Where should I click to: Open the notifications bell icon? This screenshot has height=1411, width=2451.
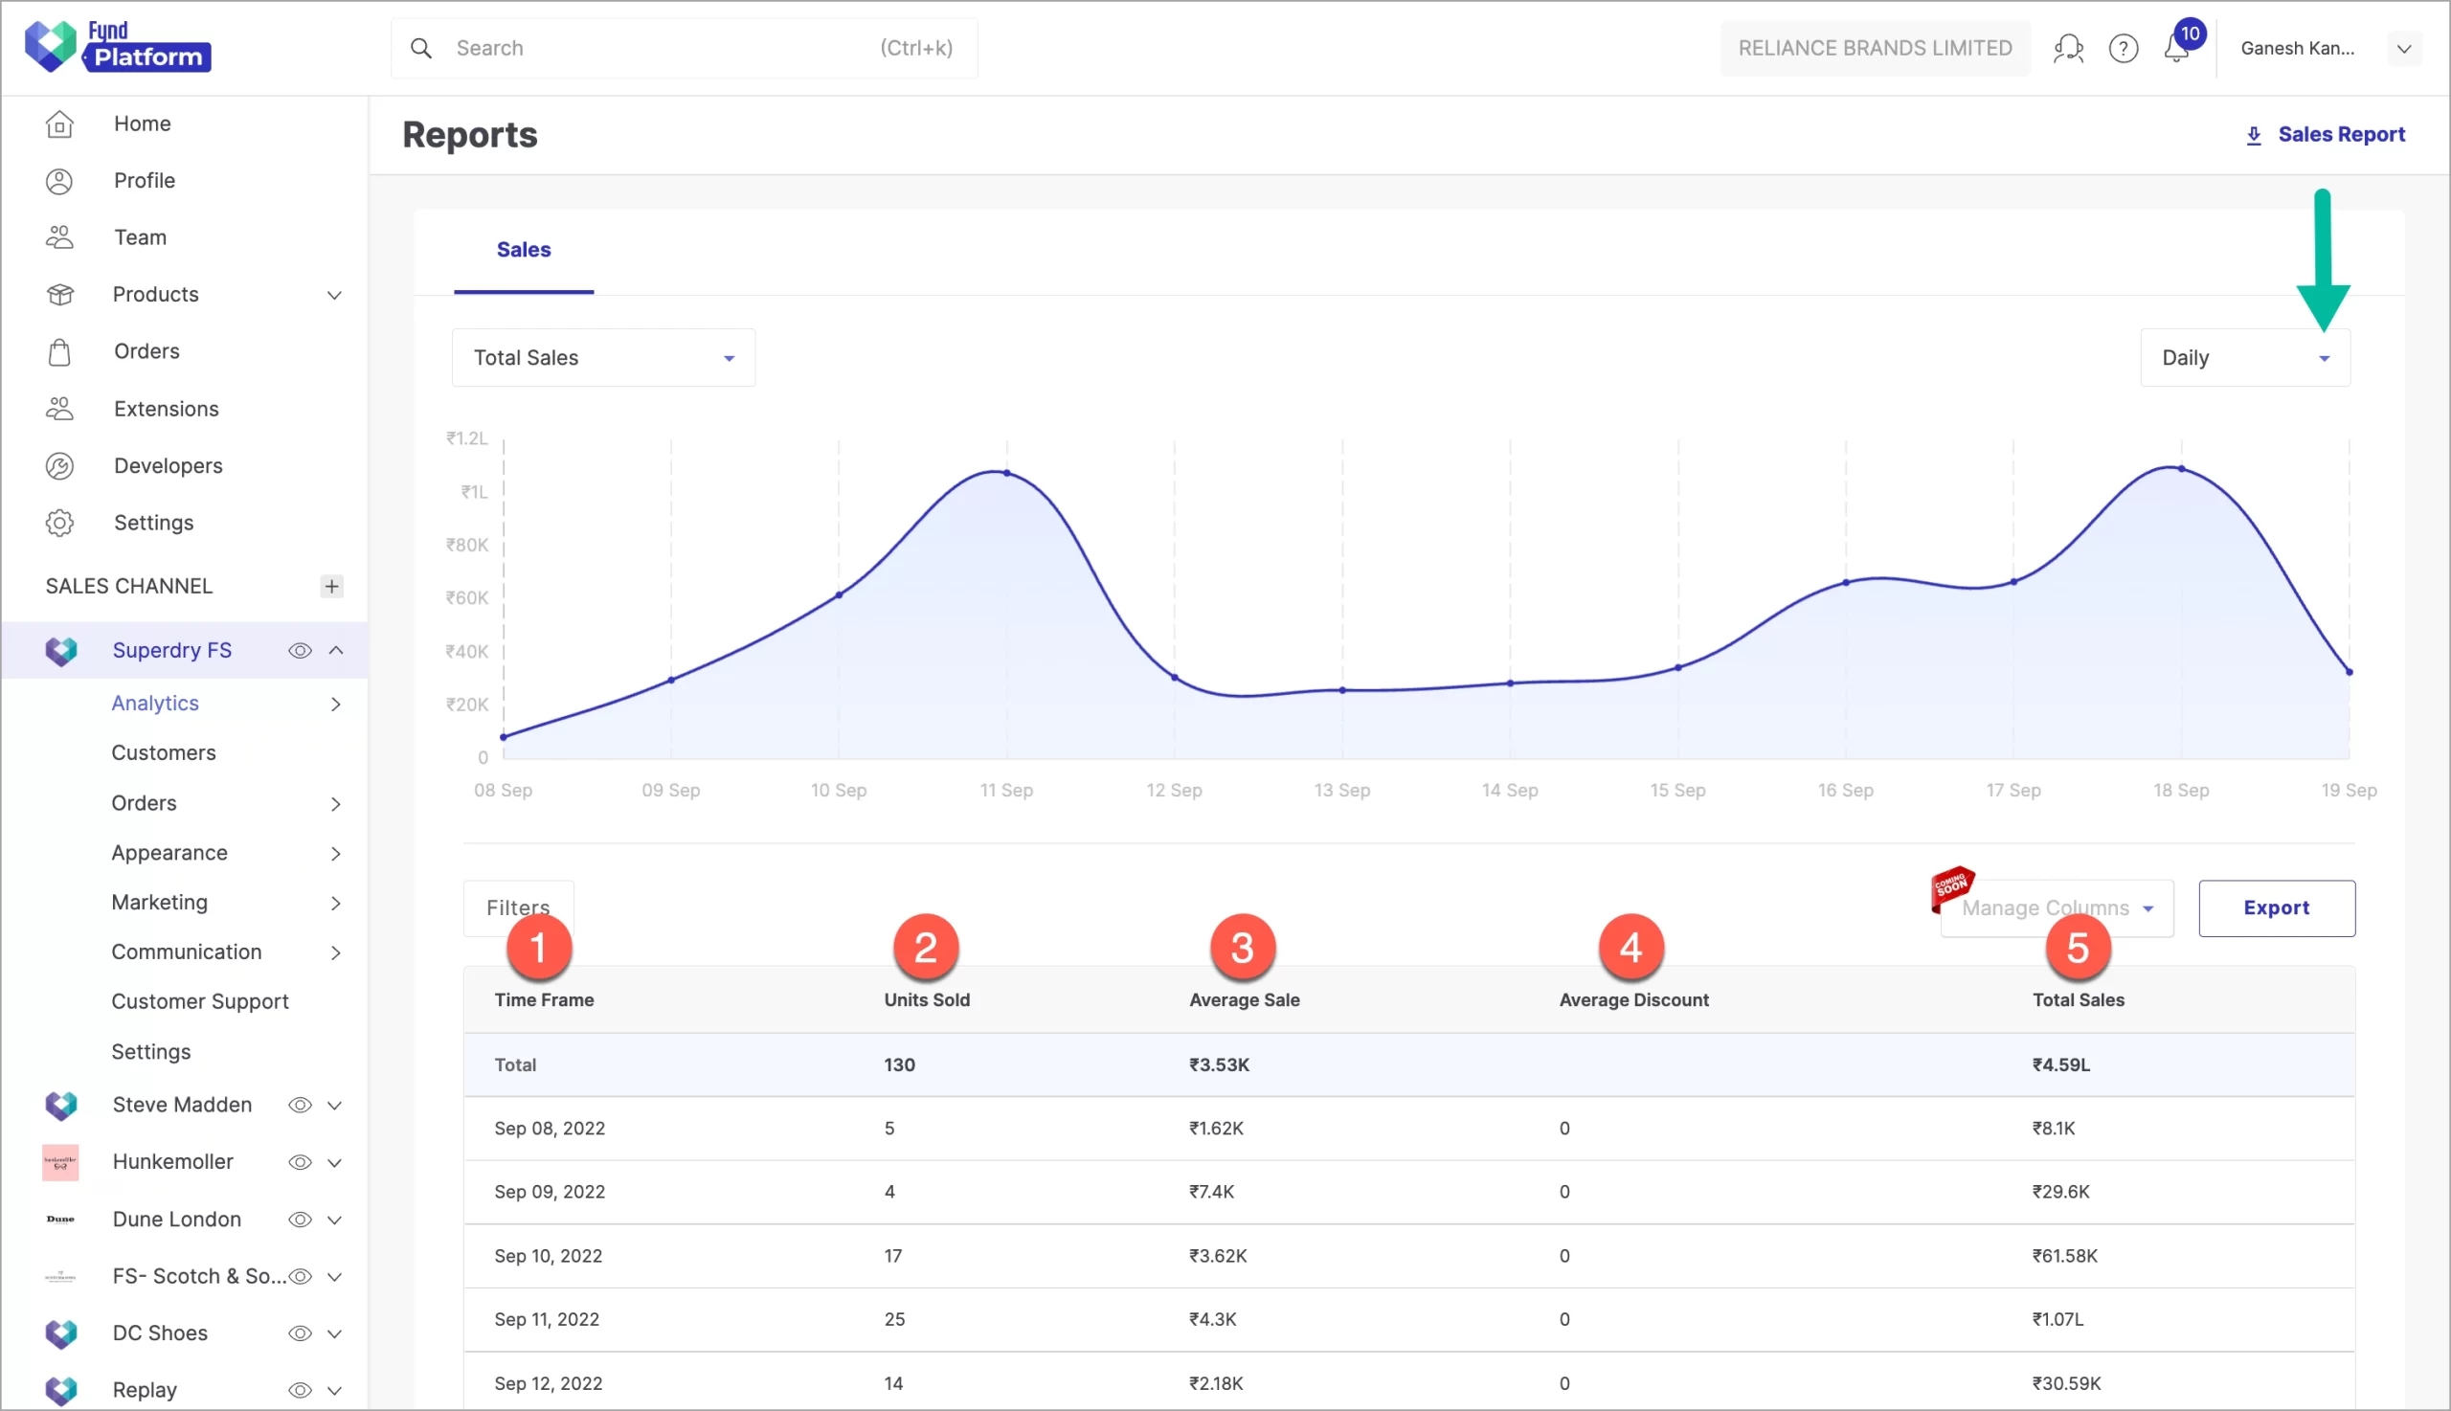click(2176, 49)
